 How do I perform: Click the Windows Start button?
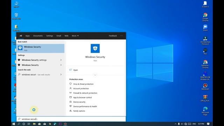click(14, 124)
